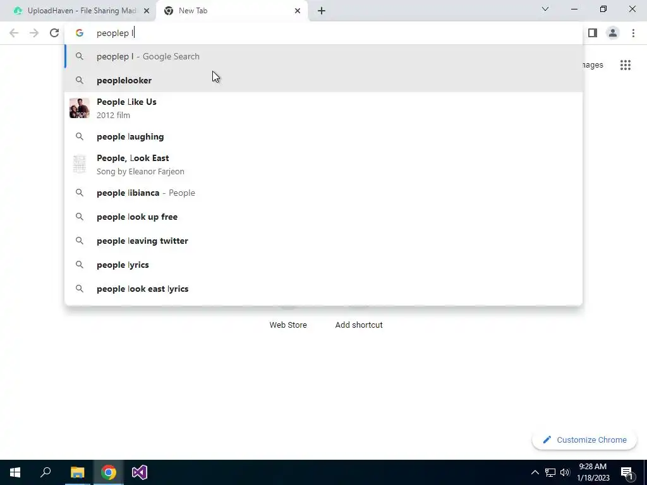Viewport: 647px width, 485px height.
Task: Select the People Like Us film suggestion
Action: [x=323, y=108]
